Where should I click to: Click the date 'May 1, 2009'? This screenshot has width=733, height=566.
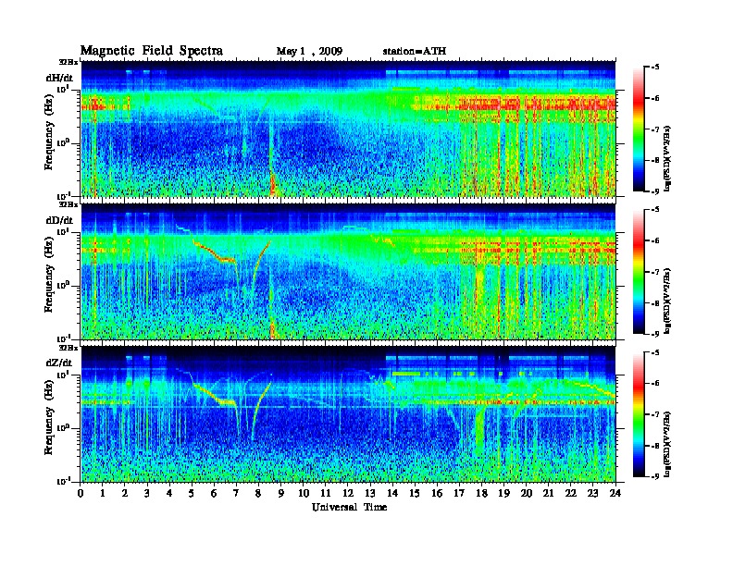pos(309,52)
